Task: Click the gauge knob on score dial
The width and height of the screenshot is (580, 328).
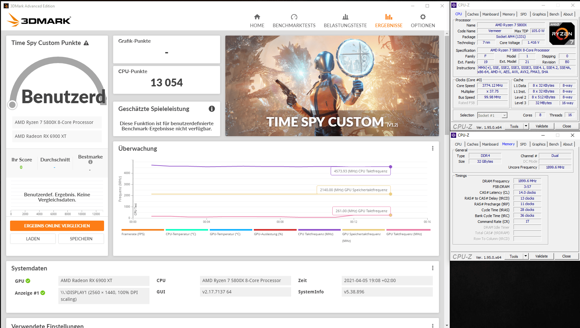Action: point(12,105)
